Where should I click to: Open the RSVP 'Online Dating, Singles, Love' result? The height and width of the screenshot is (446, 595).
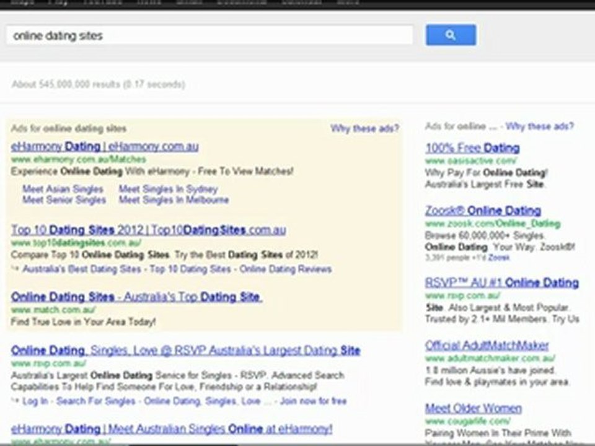click(x=185, y=351)
